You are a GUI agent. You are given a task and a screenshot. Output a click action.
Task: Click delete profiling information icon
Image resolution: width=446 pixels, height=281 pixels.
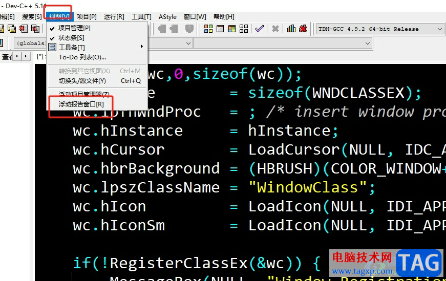[x=303, y=29]
